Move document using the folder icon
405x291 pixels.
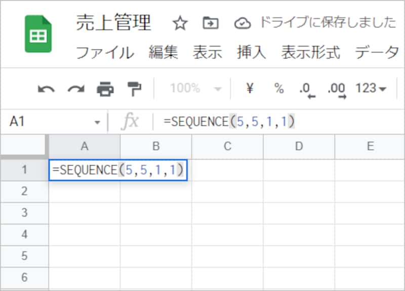[211, 23]
